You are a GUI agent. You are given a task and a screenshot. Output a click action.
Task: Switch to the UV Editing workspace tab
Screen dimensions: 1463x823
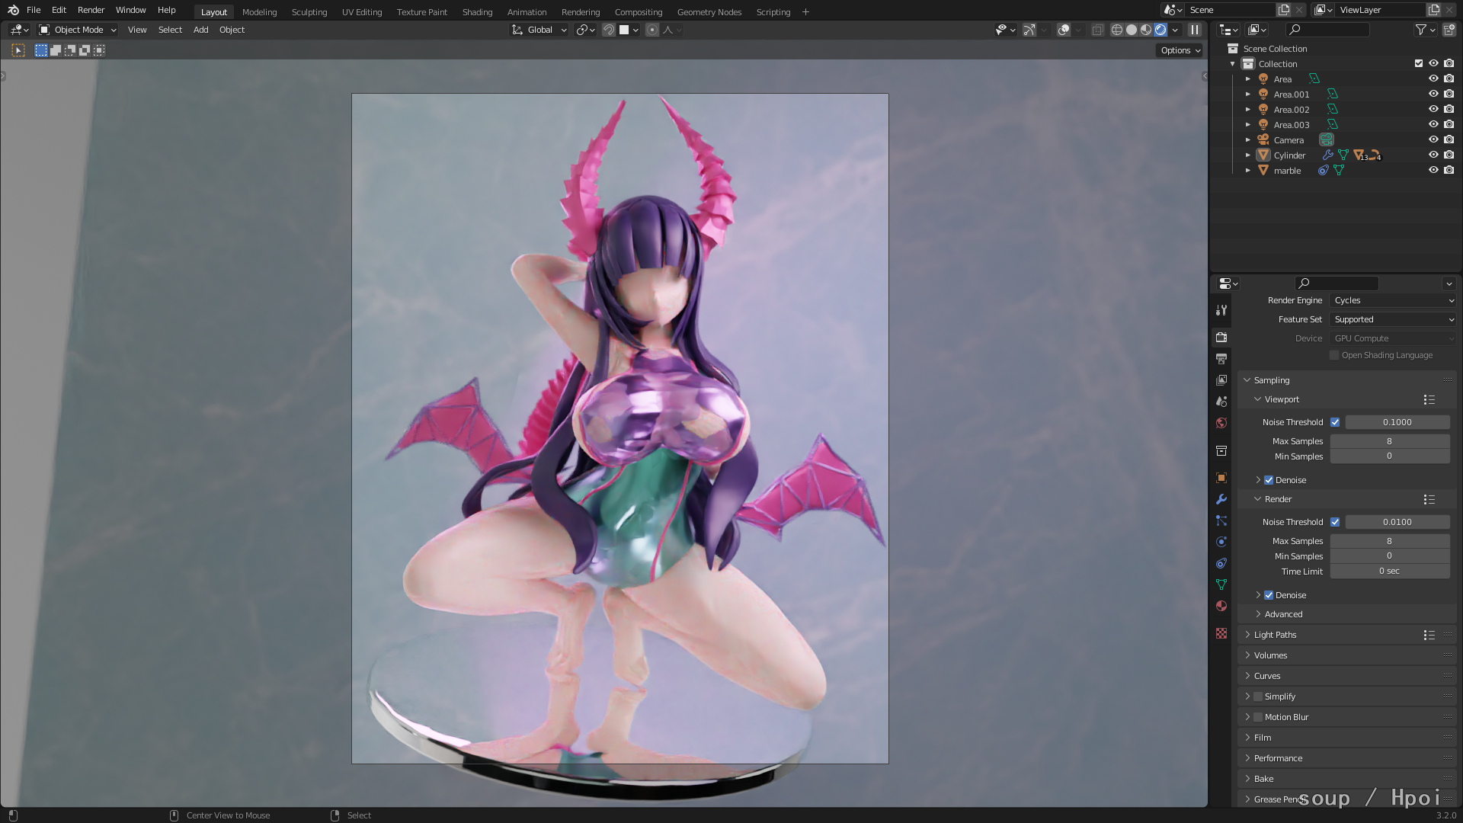point(362,11)
